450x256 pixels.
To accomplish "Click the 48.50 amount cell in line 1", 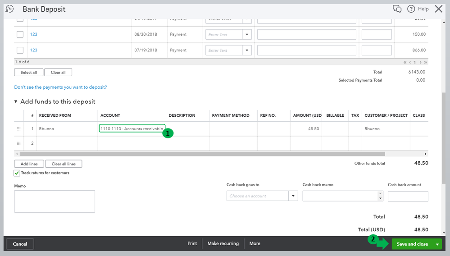I will [x=306, y=129].
